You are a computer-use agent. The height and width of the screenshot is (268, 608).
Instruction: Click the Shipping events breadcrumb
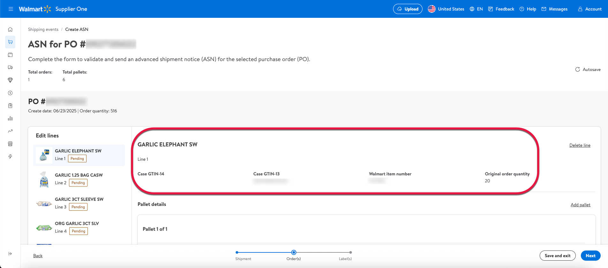[x=43, y=29]
